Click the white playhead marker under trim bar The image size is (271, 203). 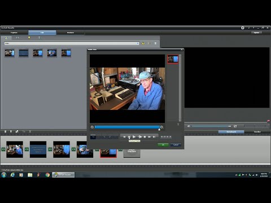159,130
